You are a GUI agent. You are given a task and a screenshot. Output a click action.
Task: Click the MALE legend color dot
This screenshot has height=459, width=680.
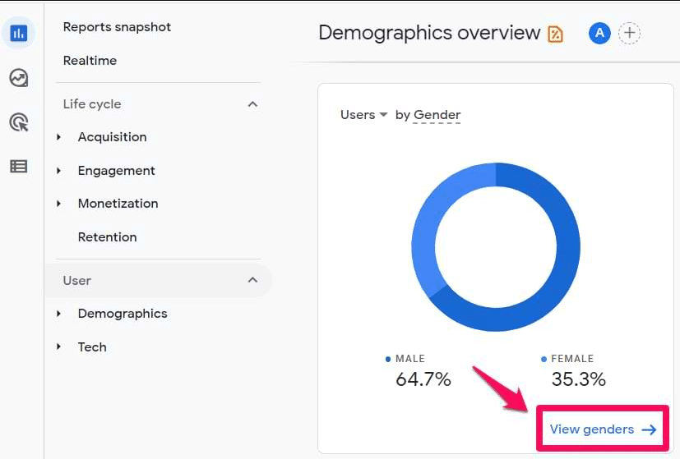point(388,359)
